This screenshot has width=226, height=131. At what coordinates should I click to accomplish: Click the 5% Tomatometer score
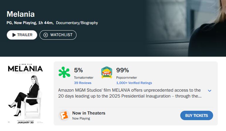click(x=79, y=70)
